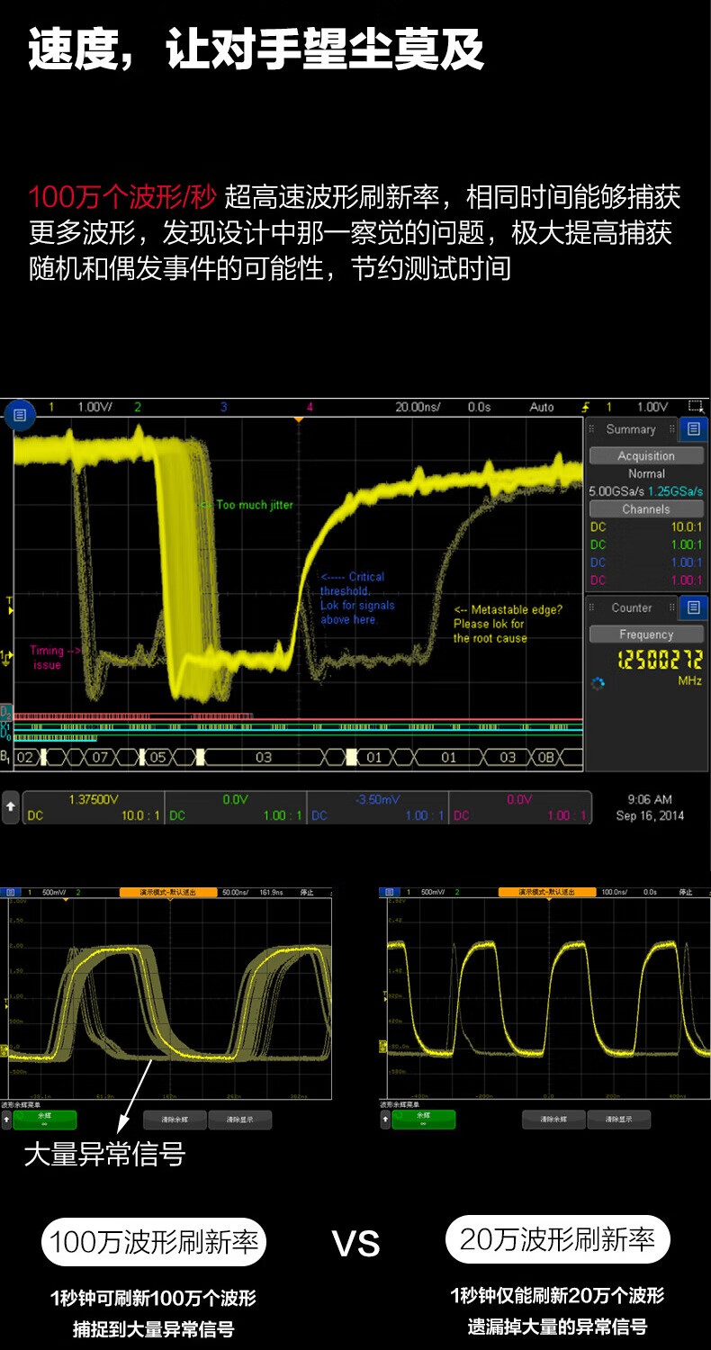Toggle the green 余辉 persistence button on right scope
Screen dimensions: 711x1350
point(423,1120)
